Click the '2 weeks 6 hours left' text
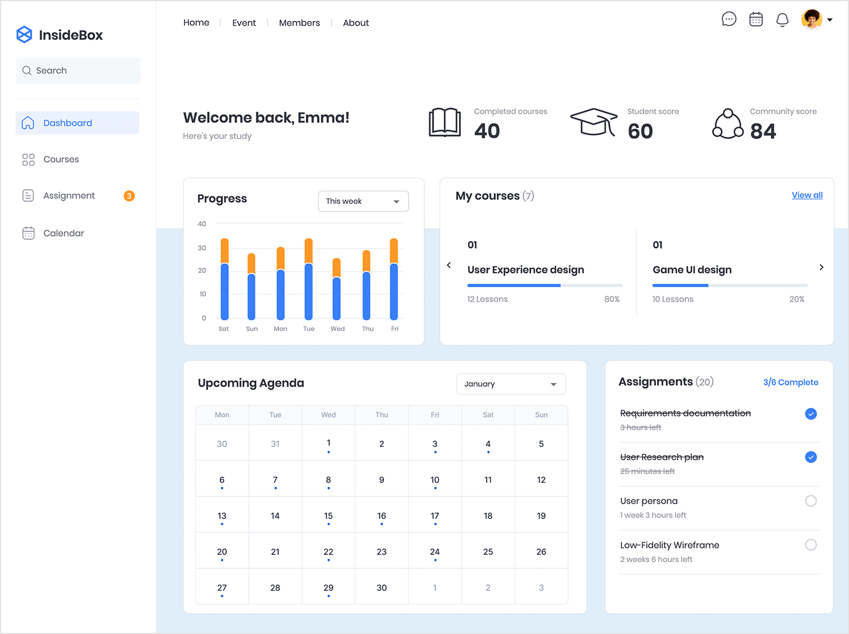This screenshot has height=634, width=849. point(656,559)
